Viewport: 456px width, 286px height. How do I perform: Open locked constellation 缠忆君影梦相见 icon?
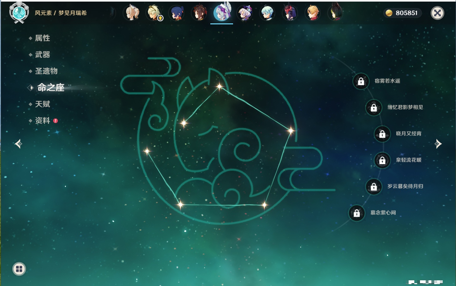[x=374, y=107]
